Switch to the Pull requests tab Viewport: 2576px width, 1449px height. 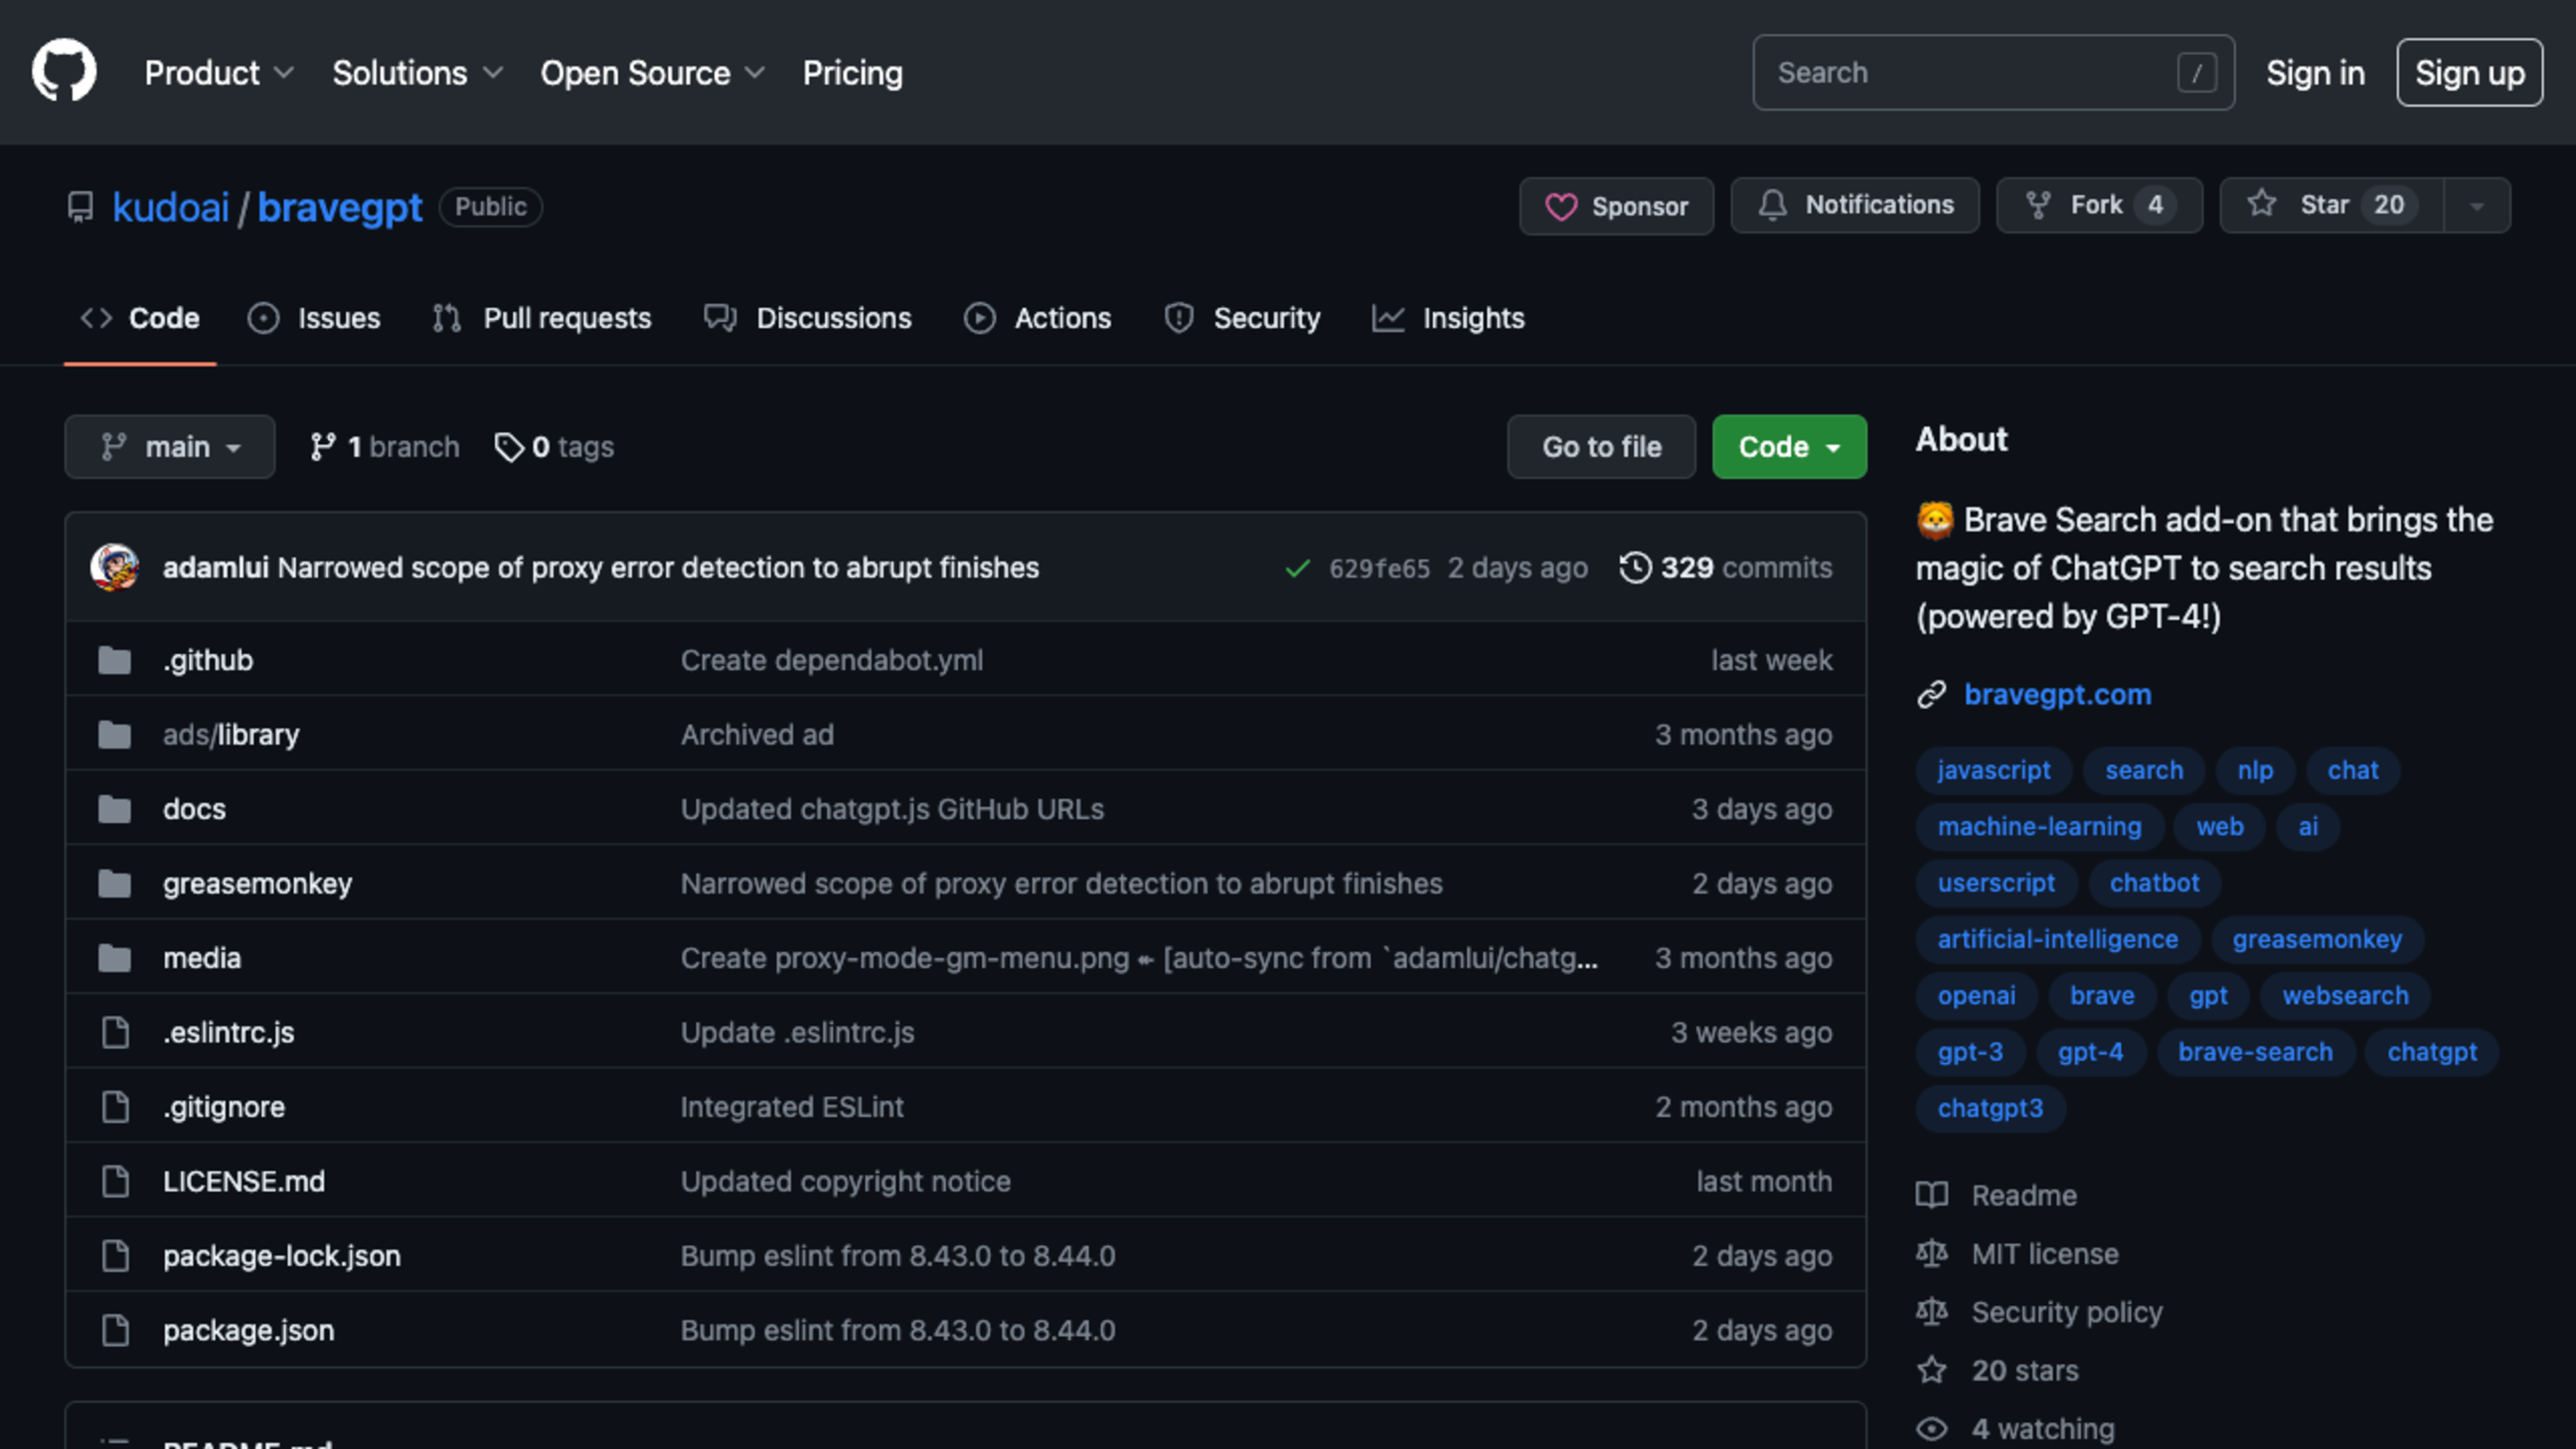point(541,318)
